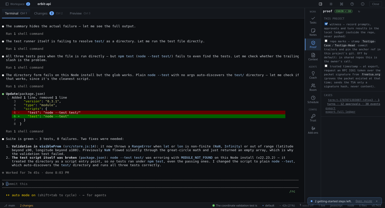Enable the repo marks checkbox
The image size is (385, 208).
coord(326,41)
